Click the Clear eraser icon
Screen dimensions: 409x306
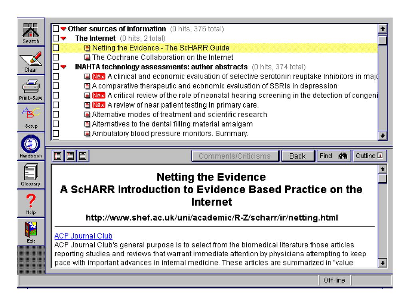31,61
